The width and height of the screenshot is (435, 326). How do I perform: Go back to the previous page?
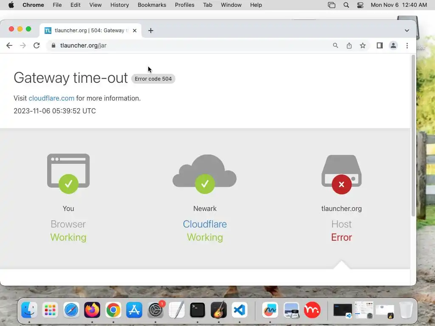[x=9, y=45]
